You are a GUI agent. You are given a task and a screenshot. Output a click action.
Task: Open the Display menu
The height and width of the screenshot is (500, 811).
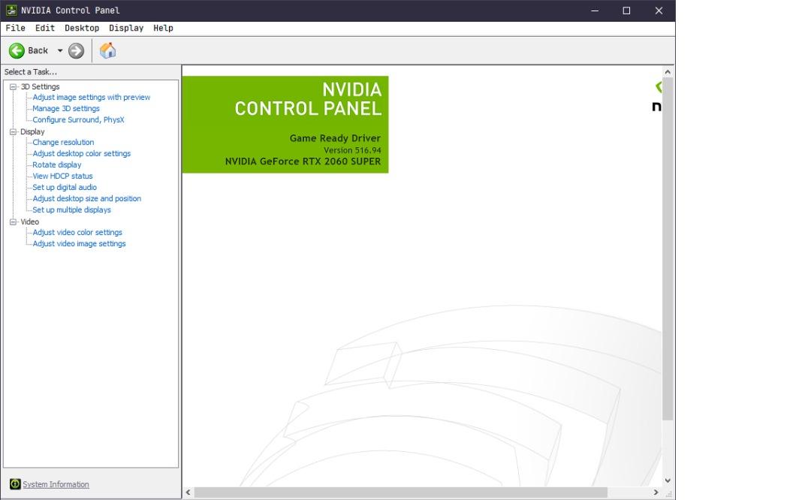pos(126,28)
